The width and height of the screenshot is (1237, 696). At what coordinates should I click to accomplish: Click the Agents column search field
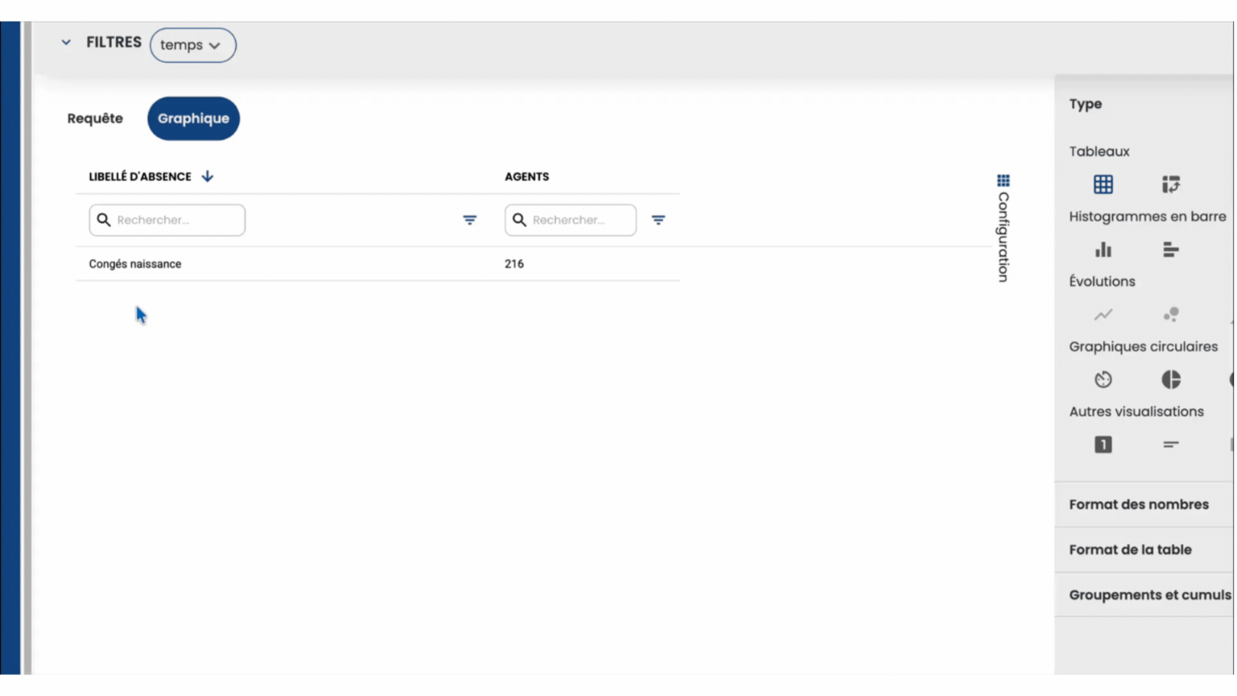pos(579,220)
